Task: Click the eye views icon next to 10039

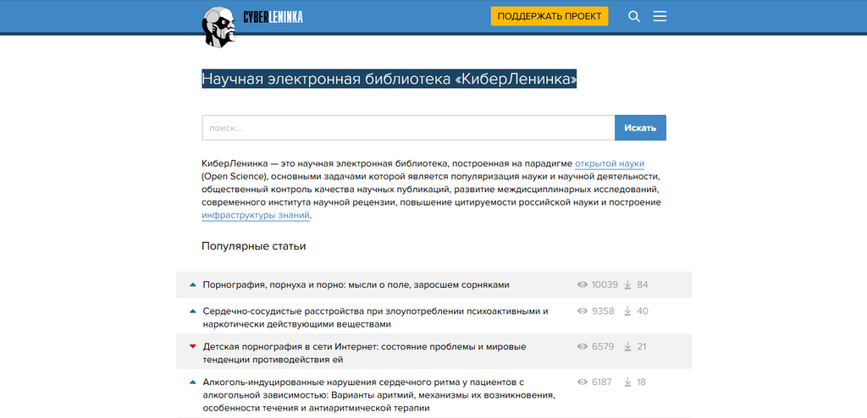Action: (583, 285)
